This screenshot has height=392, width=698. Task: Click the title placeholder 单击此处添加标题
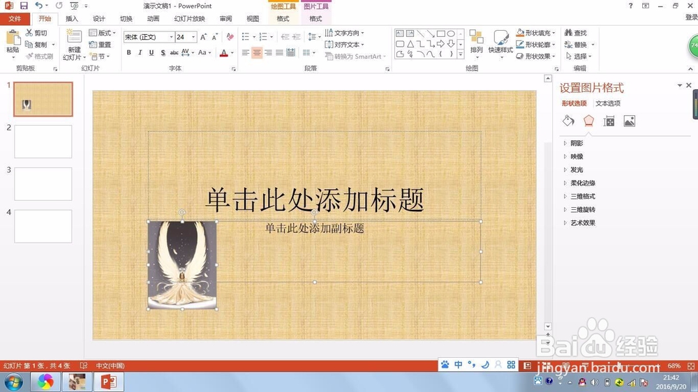[x=314, y=199]
